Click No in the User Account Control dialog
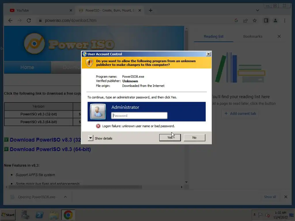Screen dimensions: 295x221 pyautogui.click(x=194, y=138)
